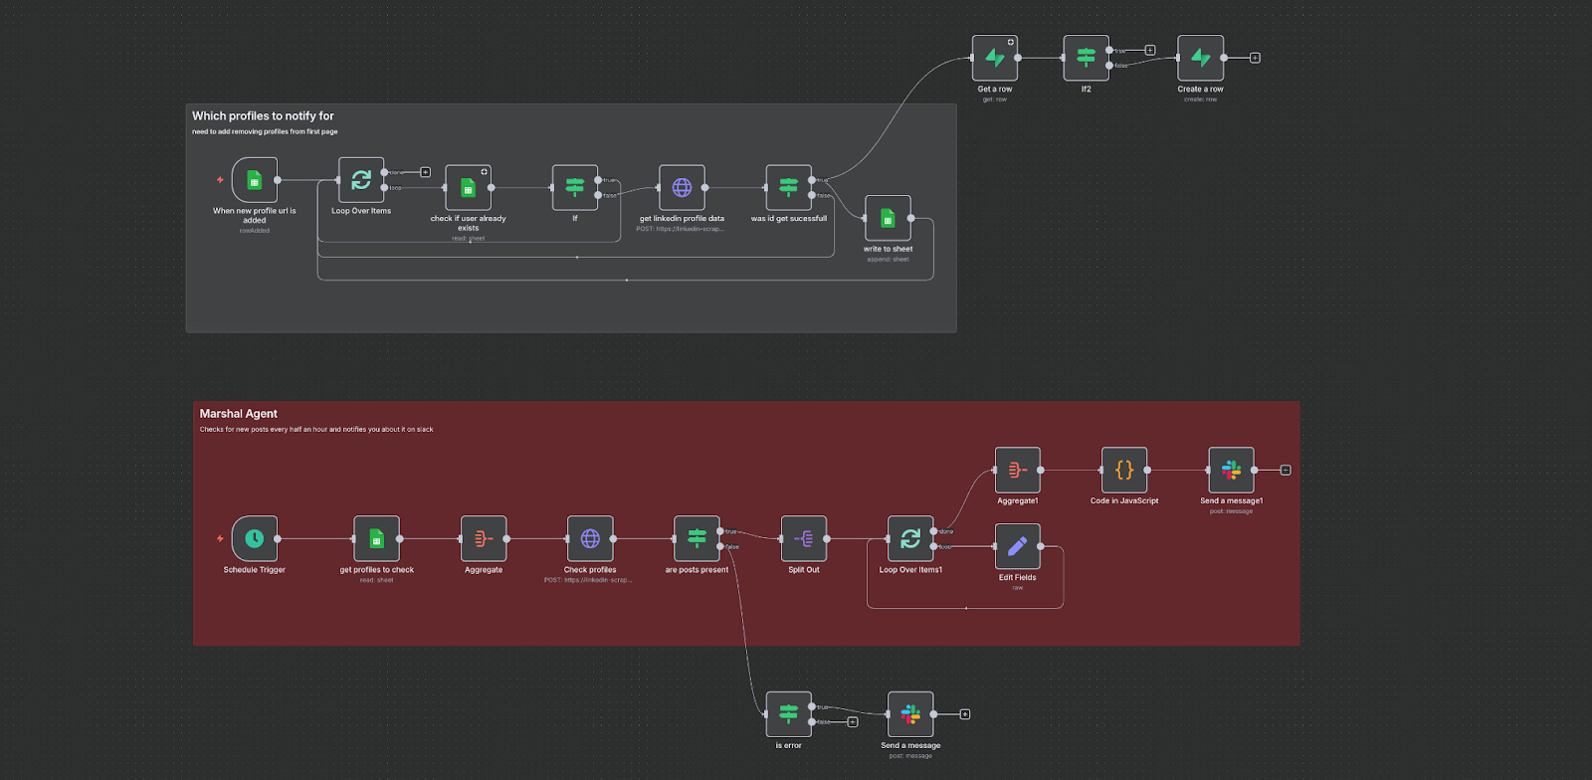
Task: Add a node after is error false output
Action: (x=853, y=722)
